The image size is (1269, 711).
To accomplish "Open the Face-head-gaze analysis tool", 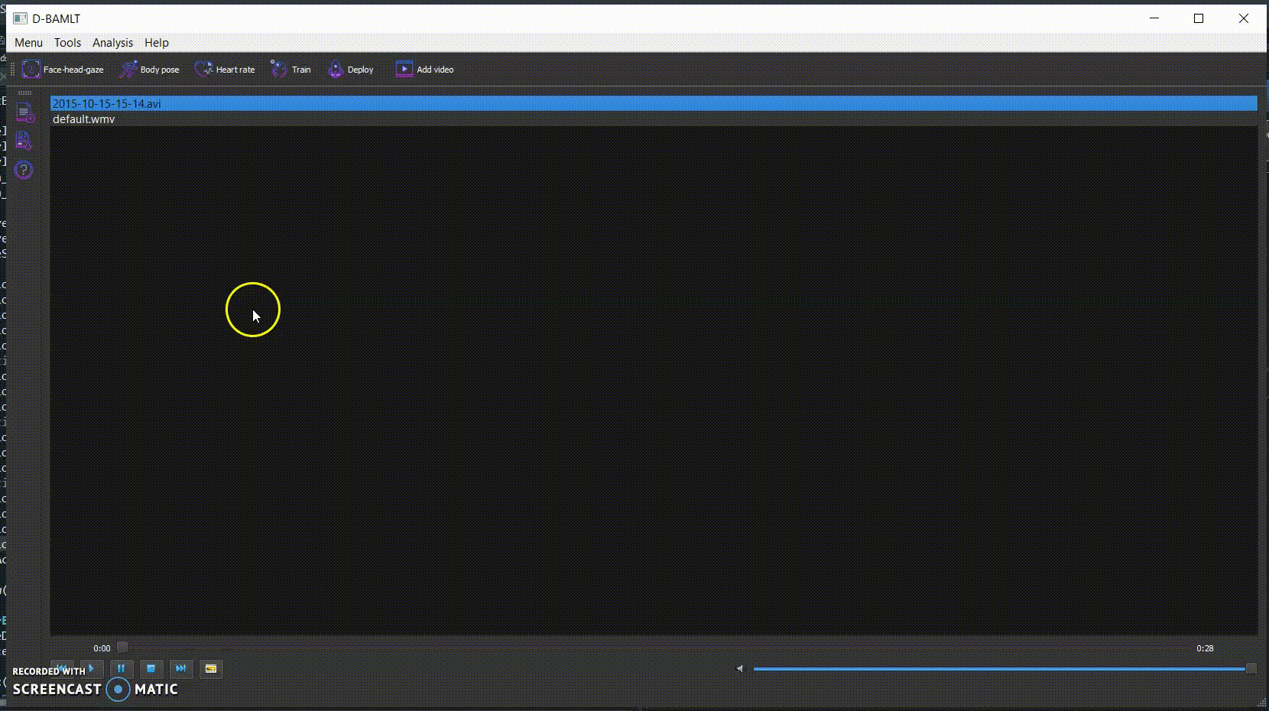I will coord(63,70).
